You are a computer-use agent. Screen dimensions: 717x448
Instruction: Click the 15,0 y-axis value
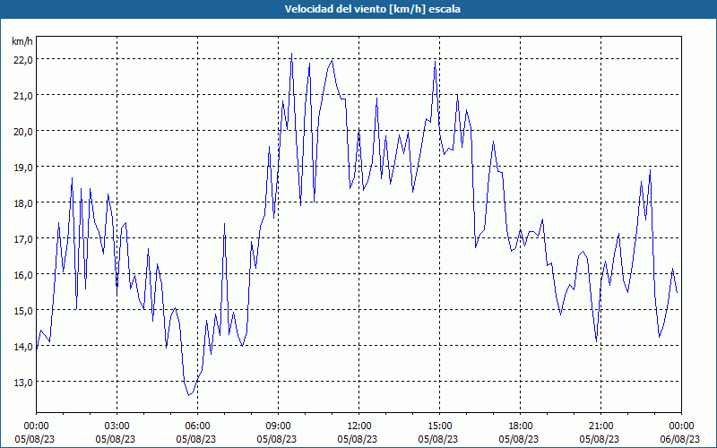coord(23,310)
